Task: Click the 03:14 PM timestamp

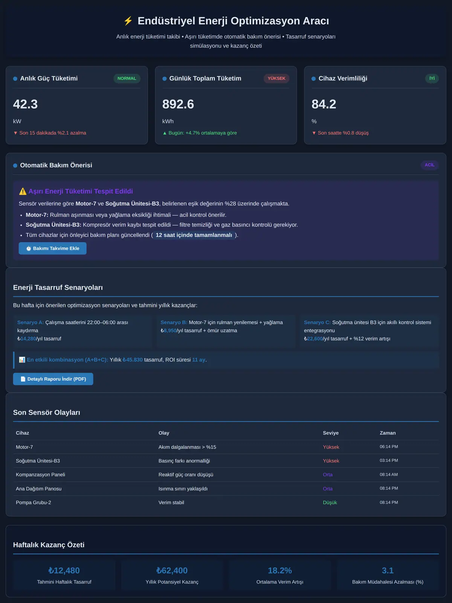Action: click(389, 461)
